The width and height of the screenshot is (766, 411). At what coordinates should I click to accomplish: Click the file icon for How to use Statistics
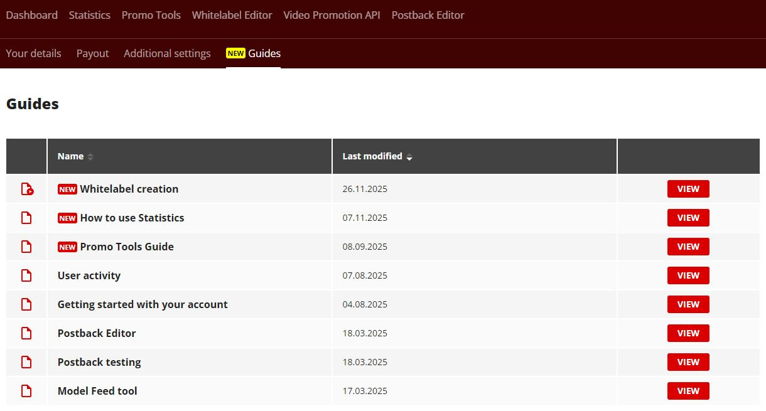tap(26, 218)
